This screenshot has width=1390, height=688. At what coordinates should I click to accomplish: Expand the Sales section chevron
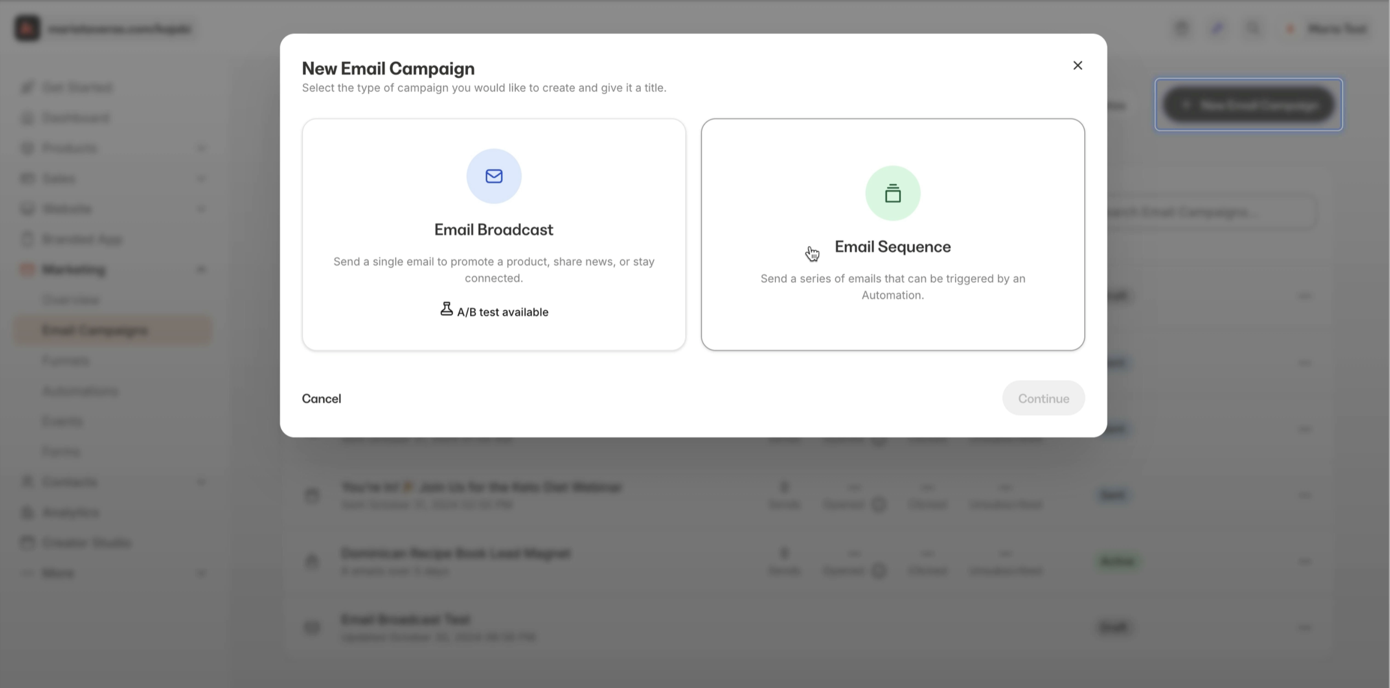coord(201,178)
